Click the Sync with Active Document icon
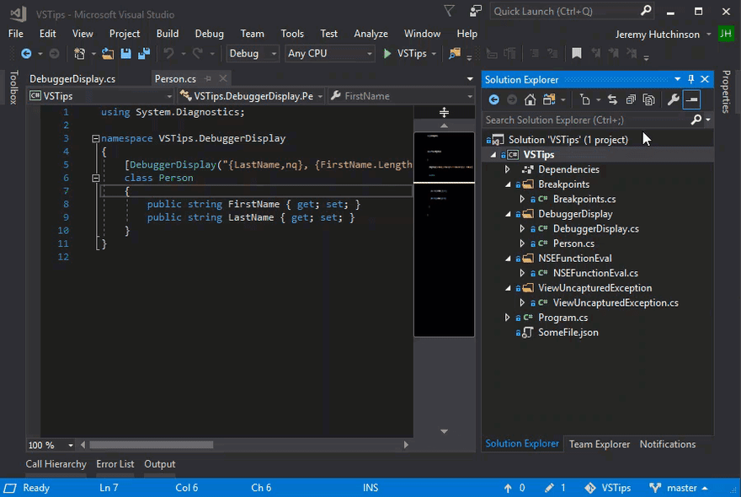The height and width of the screenshot is (497, 741). (612, 99)
